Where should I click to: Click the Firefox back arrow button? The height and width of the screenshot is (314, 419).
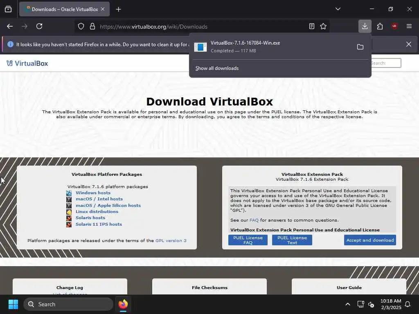[10, 27]
